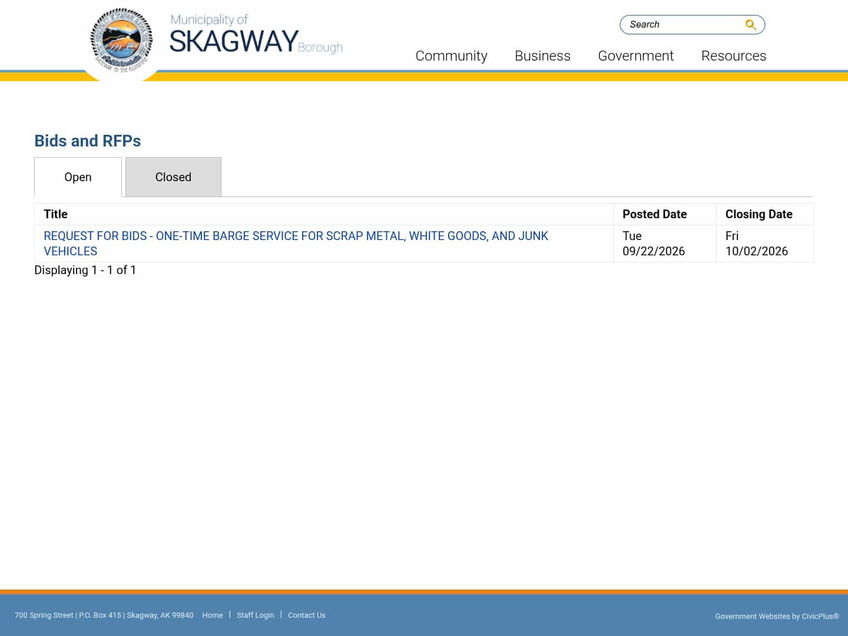This screenshot has height=636, width=848.
Task: Click the Skagway municipal seal logo
Action: (x=121, y=41)
